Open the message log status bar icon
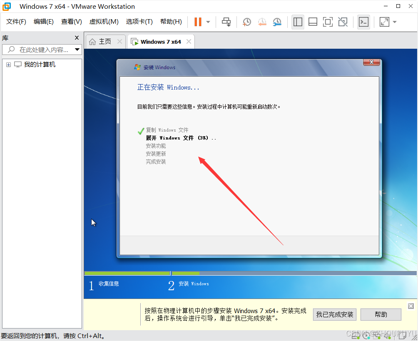This screenshot has width=418, height=341. [402, 336]
